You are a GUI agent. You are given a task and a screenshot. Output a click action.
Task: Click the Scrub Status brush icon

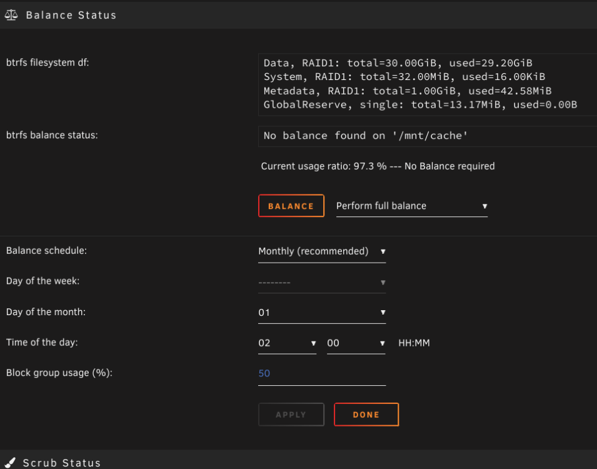click(x=10, y=463)
